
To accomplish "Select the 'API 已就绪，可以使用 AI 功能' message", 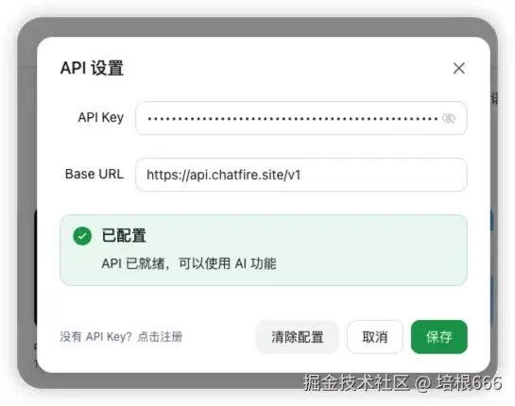I will (189, 263).
